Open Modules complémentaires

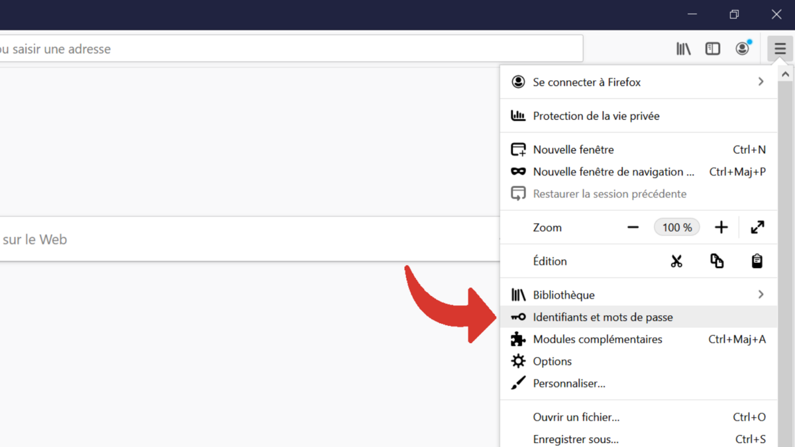(639, 339)
